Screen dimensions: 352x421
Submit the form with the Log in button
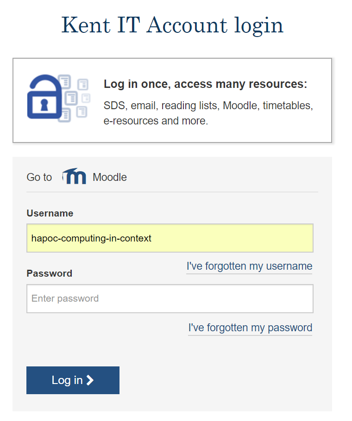73,380
